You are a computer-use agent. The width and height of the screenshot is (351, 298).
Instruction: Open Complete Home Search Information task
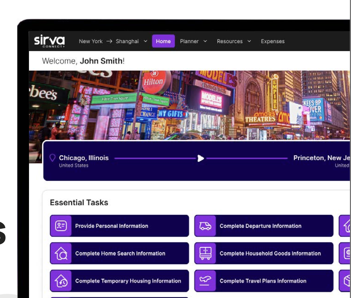119,253
